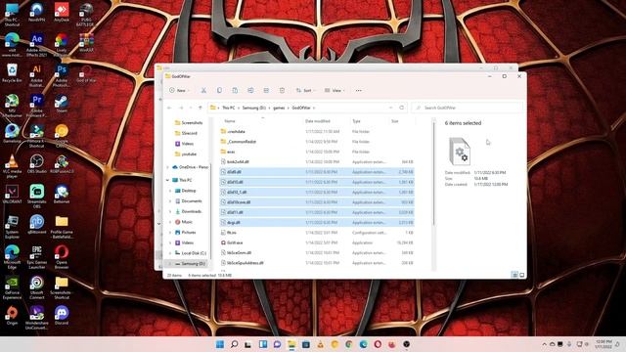This screenshot has height=352, width=626.
Task: Click VLC cone icon on taskbar
Action: (320, 344)
